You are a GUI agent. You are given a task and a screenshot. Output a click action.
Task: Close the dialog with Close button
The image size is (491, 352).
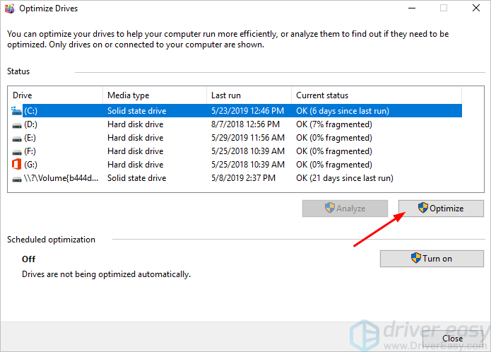(452, 339)
